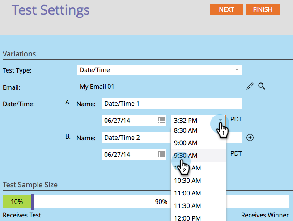
Task: Choose 9:00 AM in the dropdown list
Action: [186, 143]
